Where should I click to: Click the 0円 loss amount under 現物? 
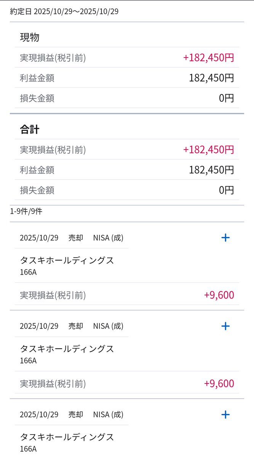pyautogui.click(x=226, y=98)
